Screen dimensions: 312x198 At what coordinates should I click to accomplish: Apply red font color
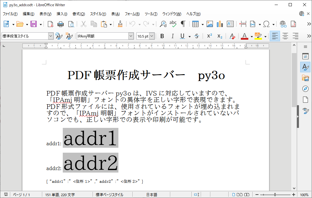(x=245, y=36)
